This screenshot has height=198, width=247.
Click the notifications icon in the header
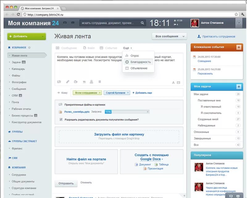(x=73, y=23)
